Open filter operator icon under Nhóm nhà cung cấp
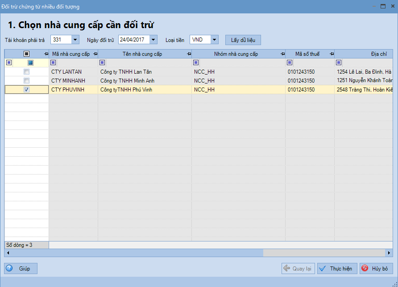The height and width of the screenshot is (287, 398). (x=196, y=63)
